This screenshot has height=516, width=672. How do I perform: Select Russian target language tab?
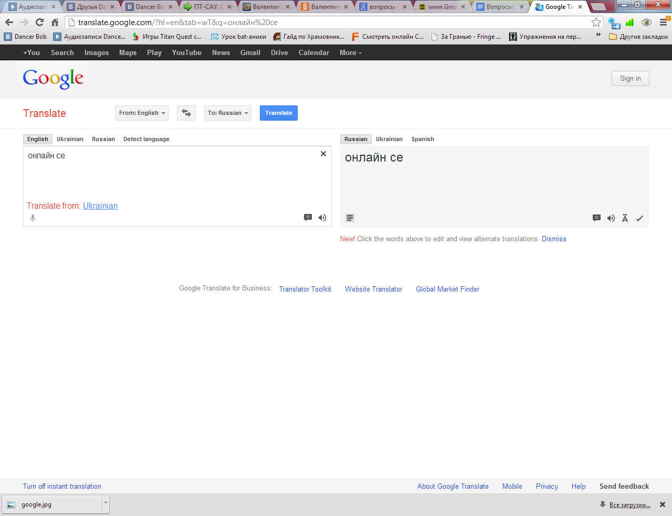point(356,139)
